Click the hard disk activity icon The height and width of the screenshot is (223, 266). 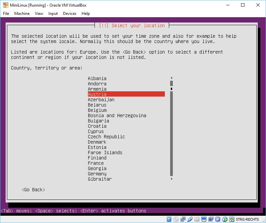coord(169,219)
